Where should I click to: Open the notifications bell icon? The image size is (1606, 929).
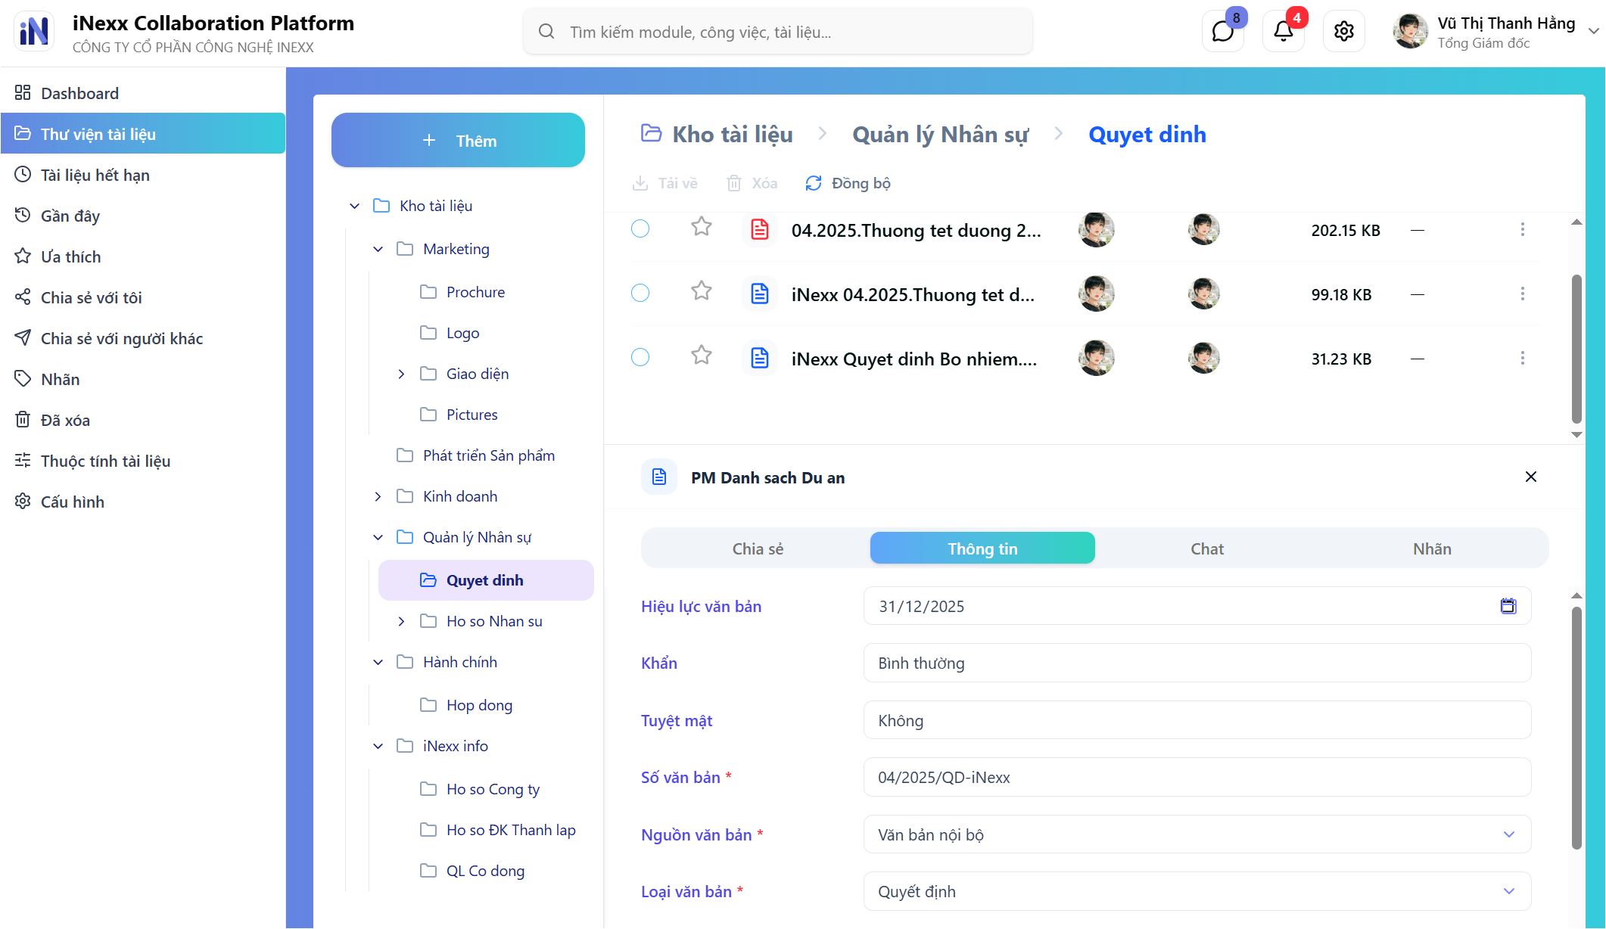pos(1282,31)
